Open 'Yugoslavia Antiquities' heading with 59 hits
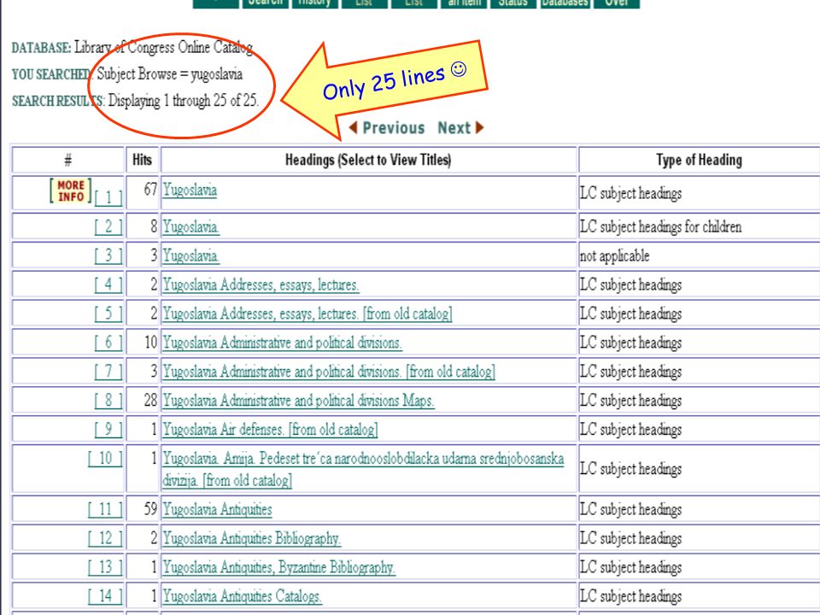The height and width of the screenshot is (615, 820). click(x=217, y=509)
